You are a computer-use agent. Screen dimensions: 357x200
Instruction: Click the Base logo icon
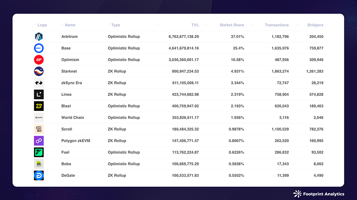click(39, 48)
